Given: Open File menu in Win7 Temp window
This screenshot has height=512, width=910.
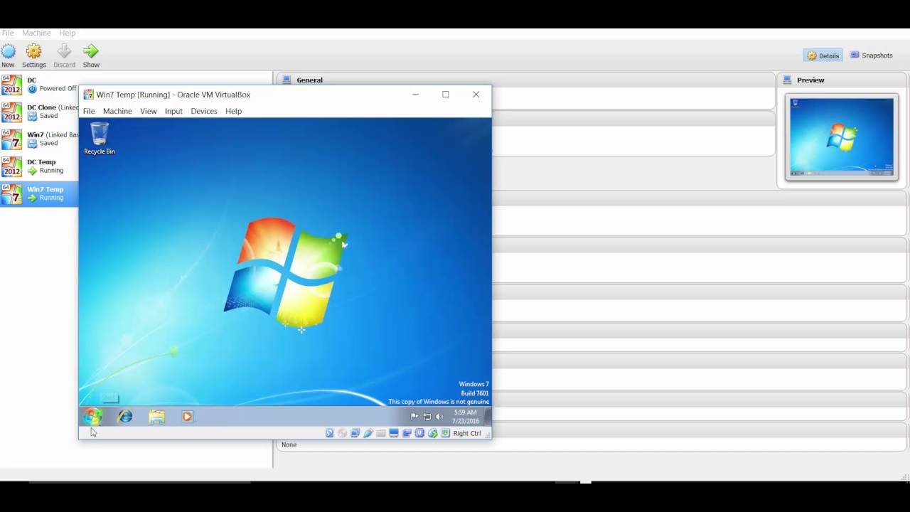Looking at the screenshot, I should [89, 111].
